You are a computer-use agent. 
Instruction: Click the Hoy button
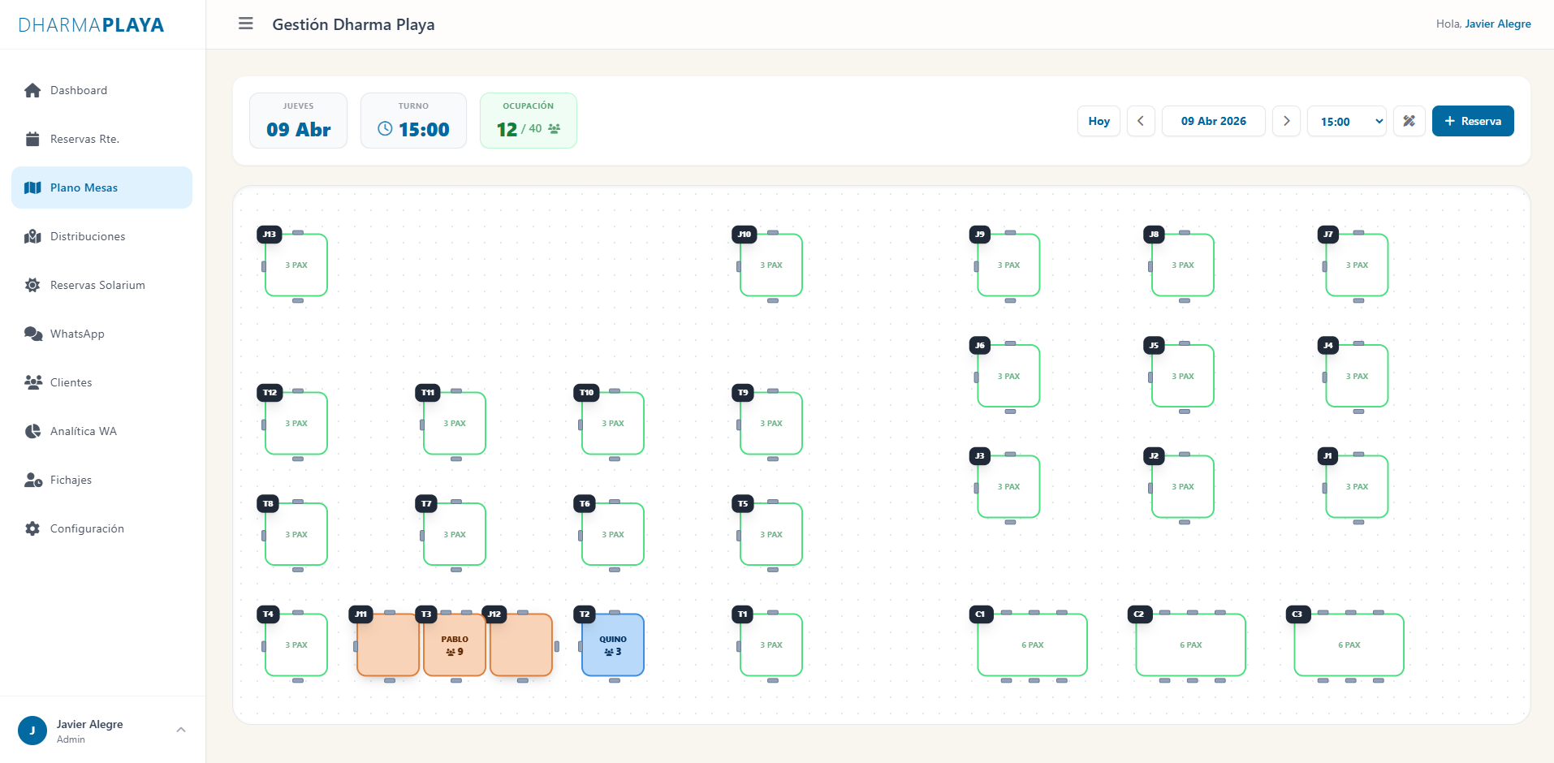(x=1099, y=121)
